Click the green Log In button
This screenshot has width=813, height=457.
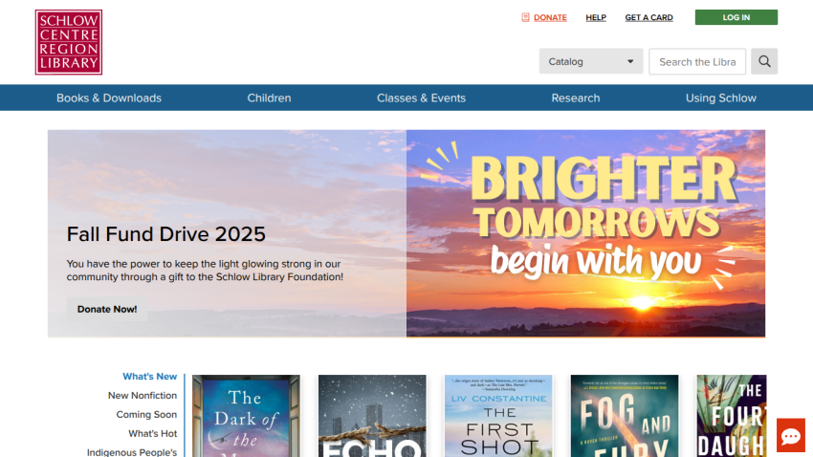pyautogui.click(x=736, y=17)
